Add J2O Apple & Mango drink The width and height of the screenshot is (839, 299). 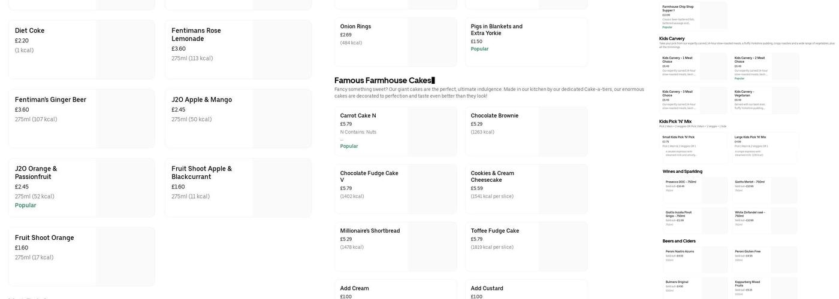[x=238, y=118]
